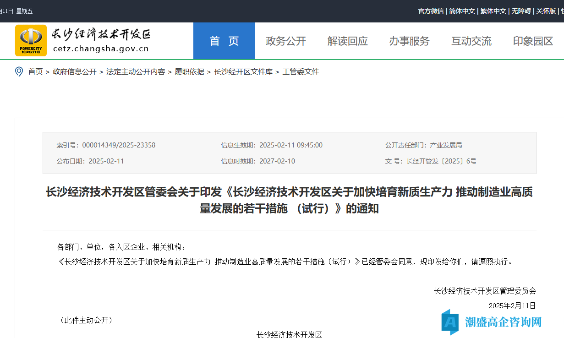The image size is (564, 338).
Task: Click the 官方微信 link
Action: (431, 11)
